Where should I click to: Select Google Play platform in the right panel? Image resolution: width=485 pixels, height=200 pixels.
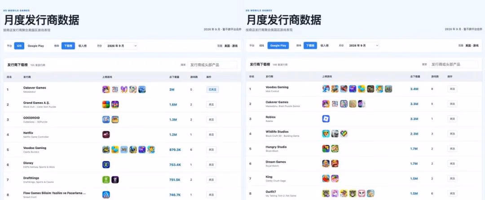click(278, 45)
